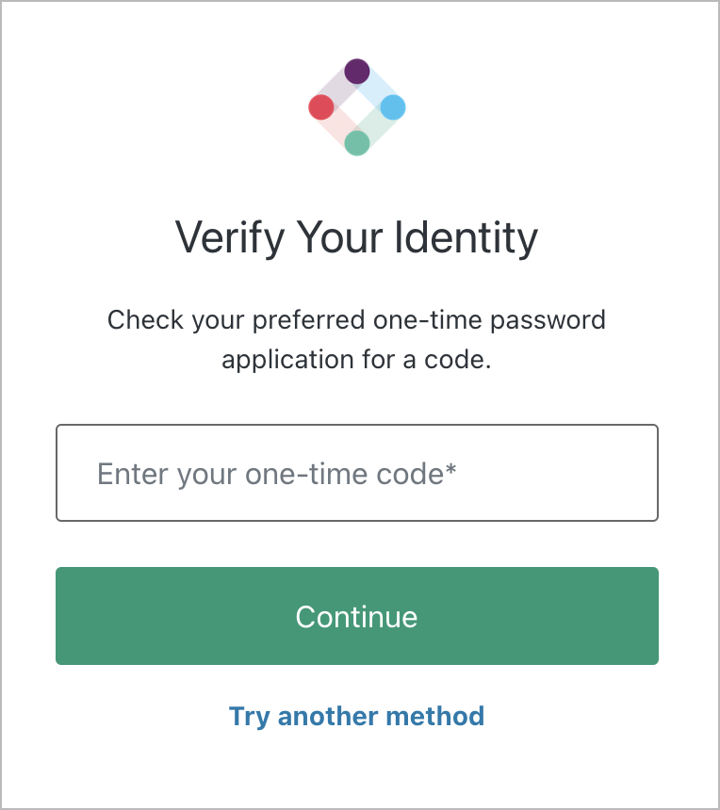This screenshot has width=720, height=810.
Task: Click the "application for a code." text line
Action: click(356, 361)
